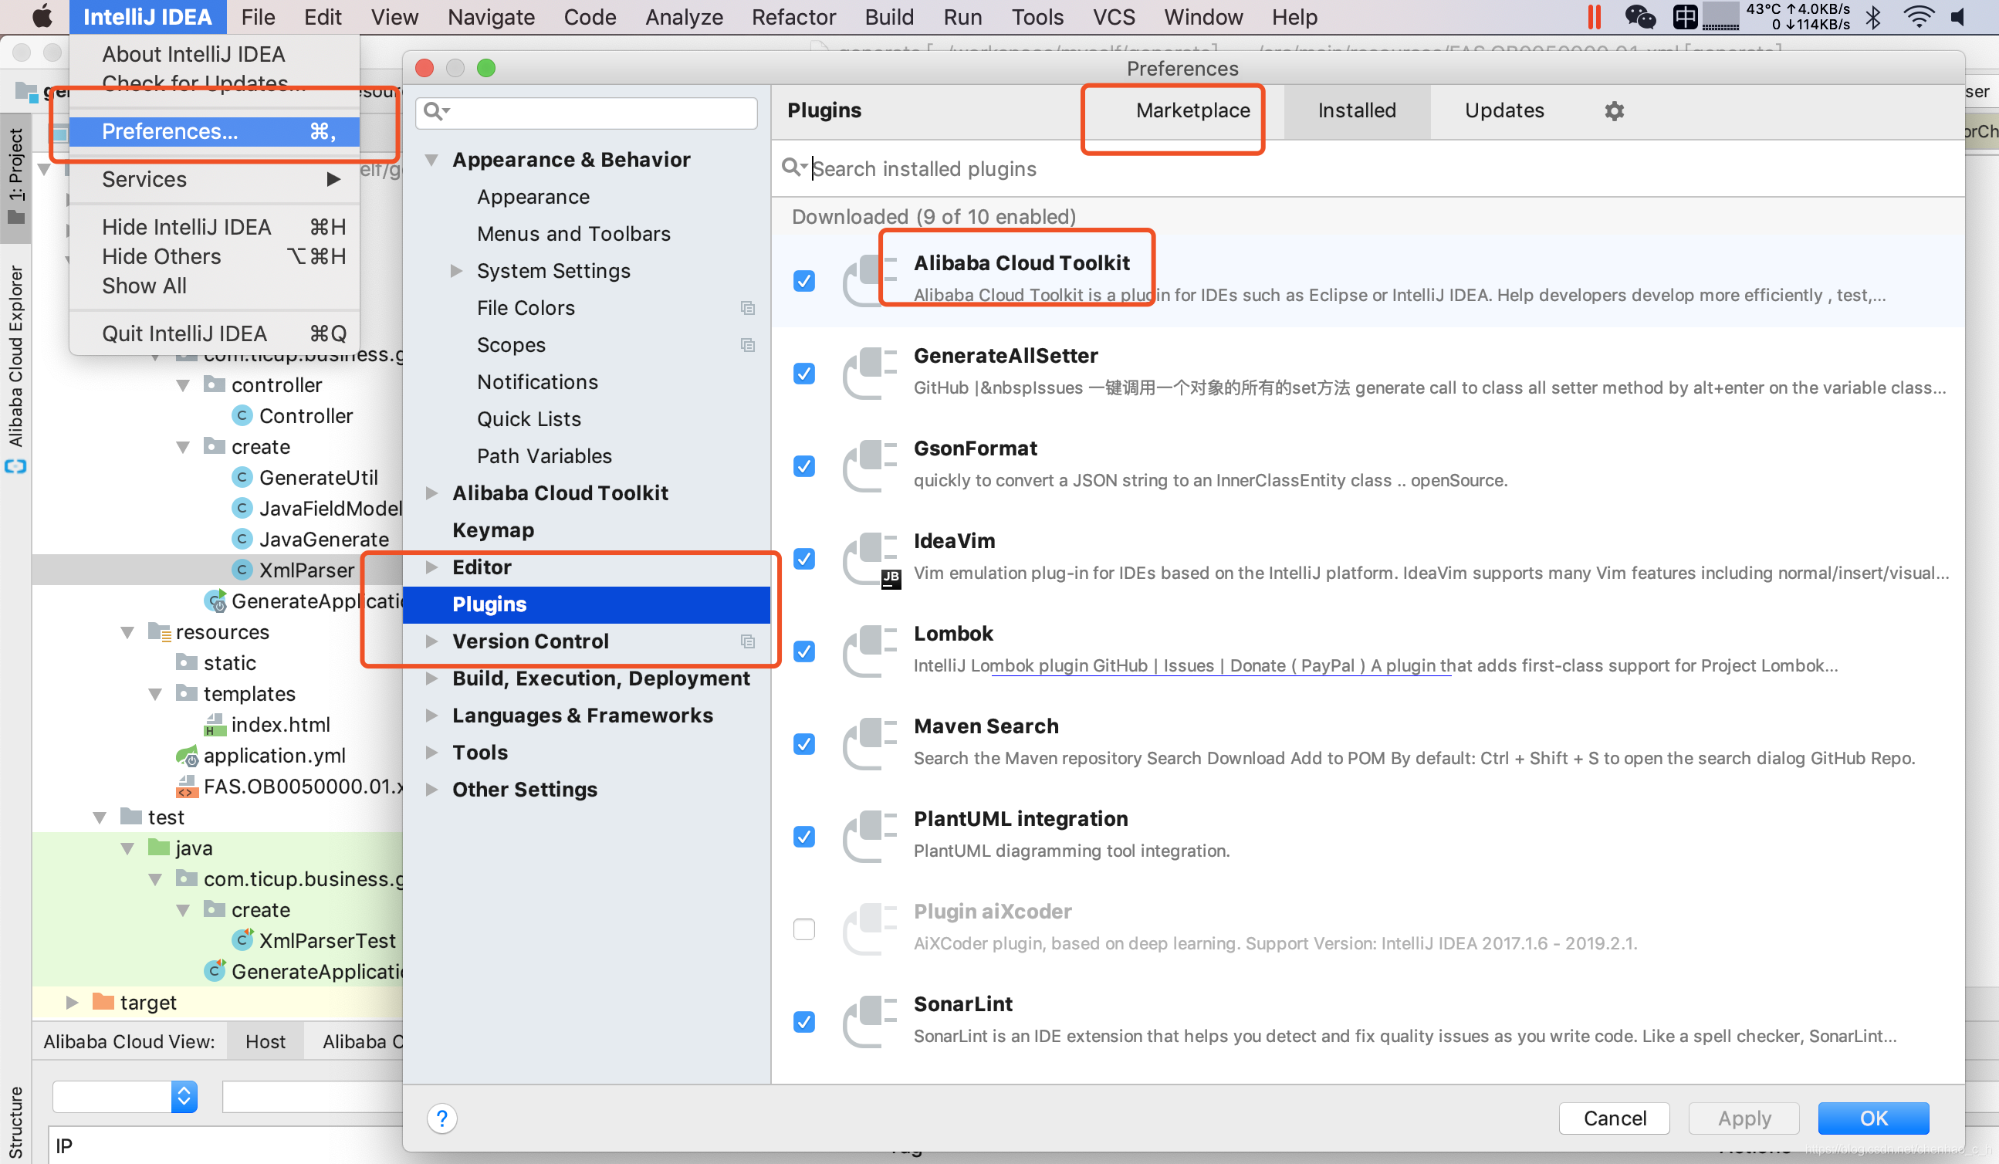
Task: Click the search magnifier in settings search
Action: (x=434, y=111)
